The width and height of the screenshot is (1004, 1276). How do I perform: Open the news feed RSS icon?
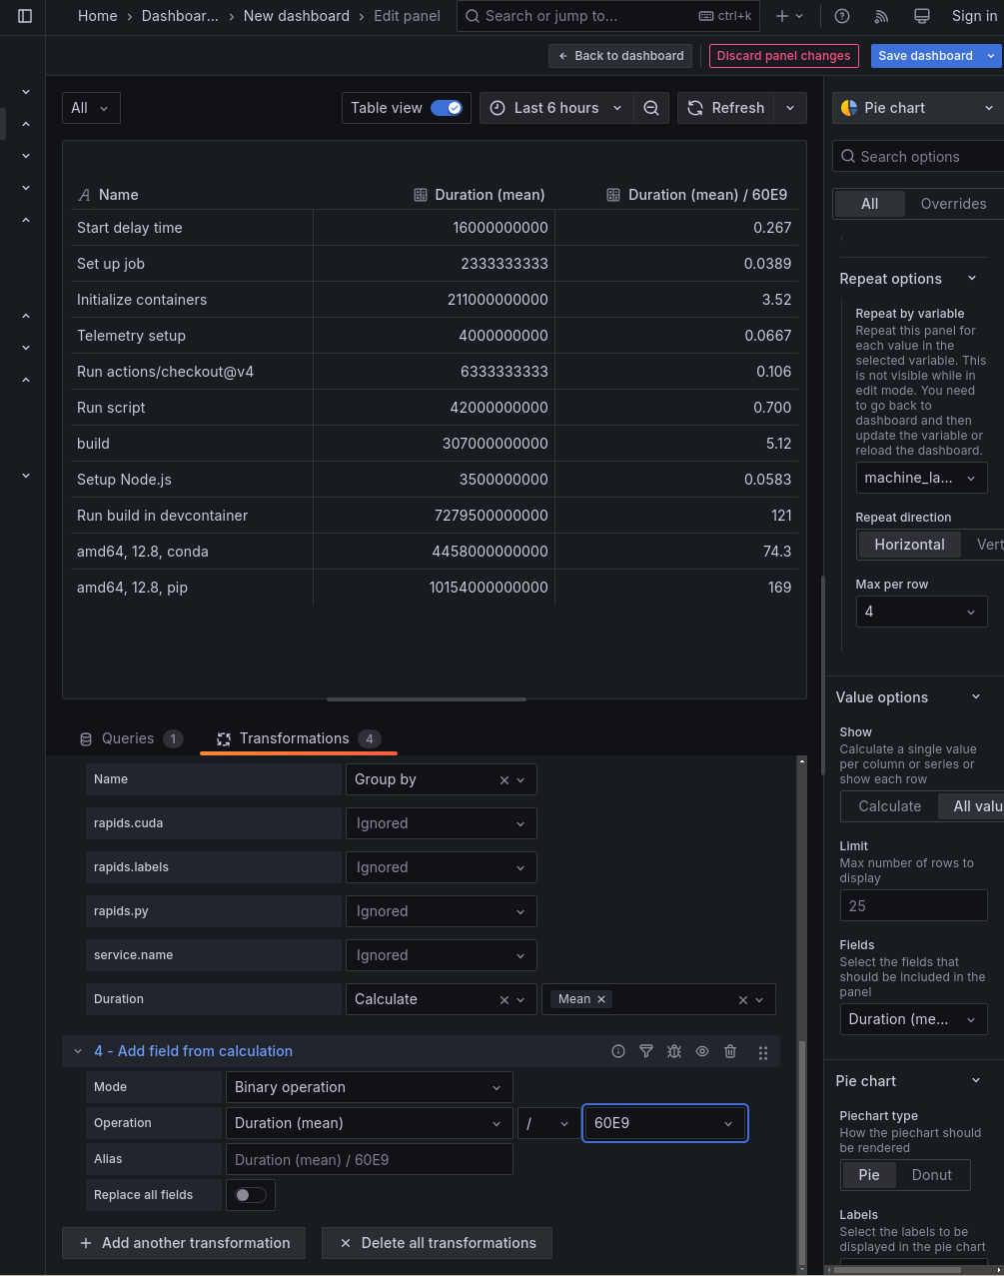881,16
